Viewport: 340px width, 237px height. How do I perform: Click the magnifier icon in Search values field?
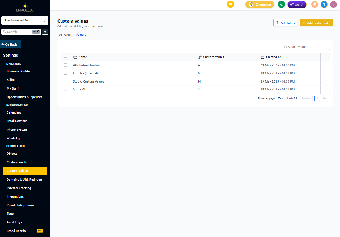pyautogui.click(x=286, y=47)
